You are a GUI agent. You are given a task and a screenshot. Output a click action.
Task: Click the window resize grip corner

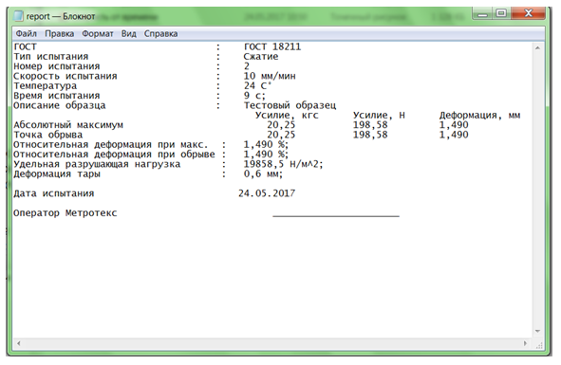click(539, 345)
